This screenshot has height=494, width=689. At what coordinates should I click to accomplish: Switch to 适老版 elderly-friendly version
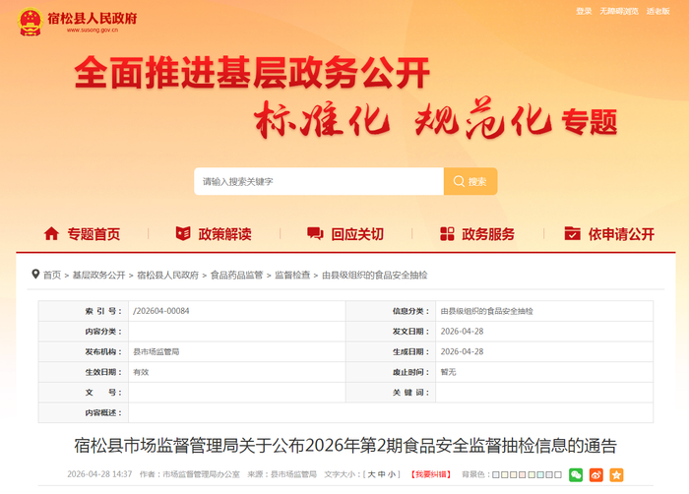[658, 11]
